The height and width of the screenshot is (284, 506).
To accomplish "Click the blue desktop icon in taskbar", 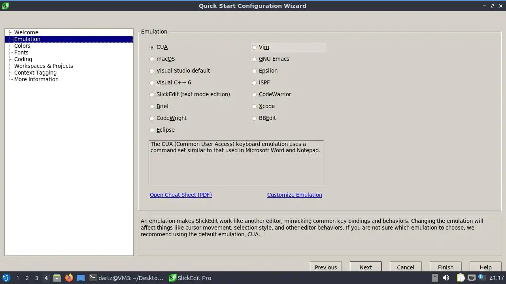I will coord(81,278).
